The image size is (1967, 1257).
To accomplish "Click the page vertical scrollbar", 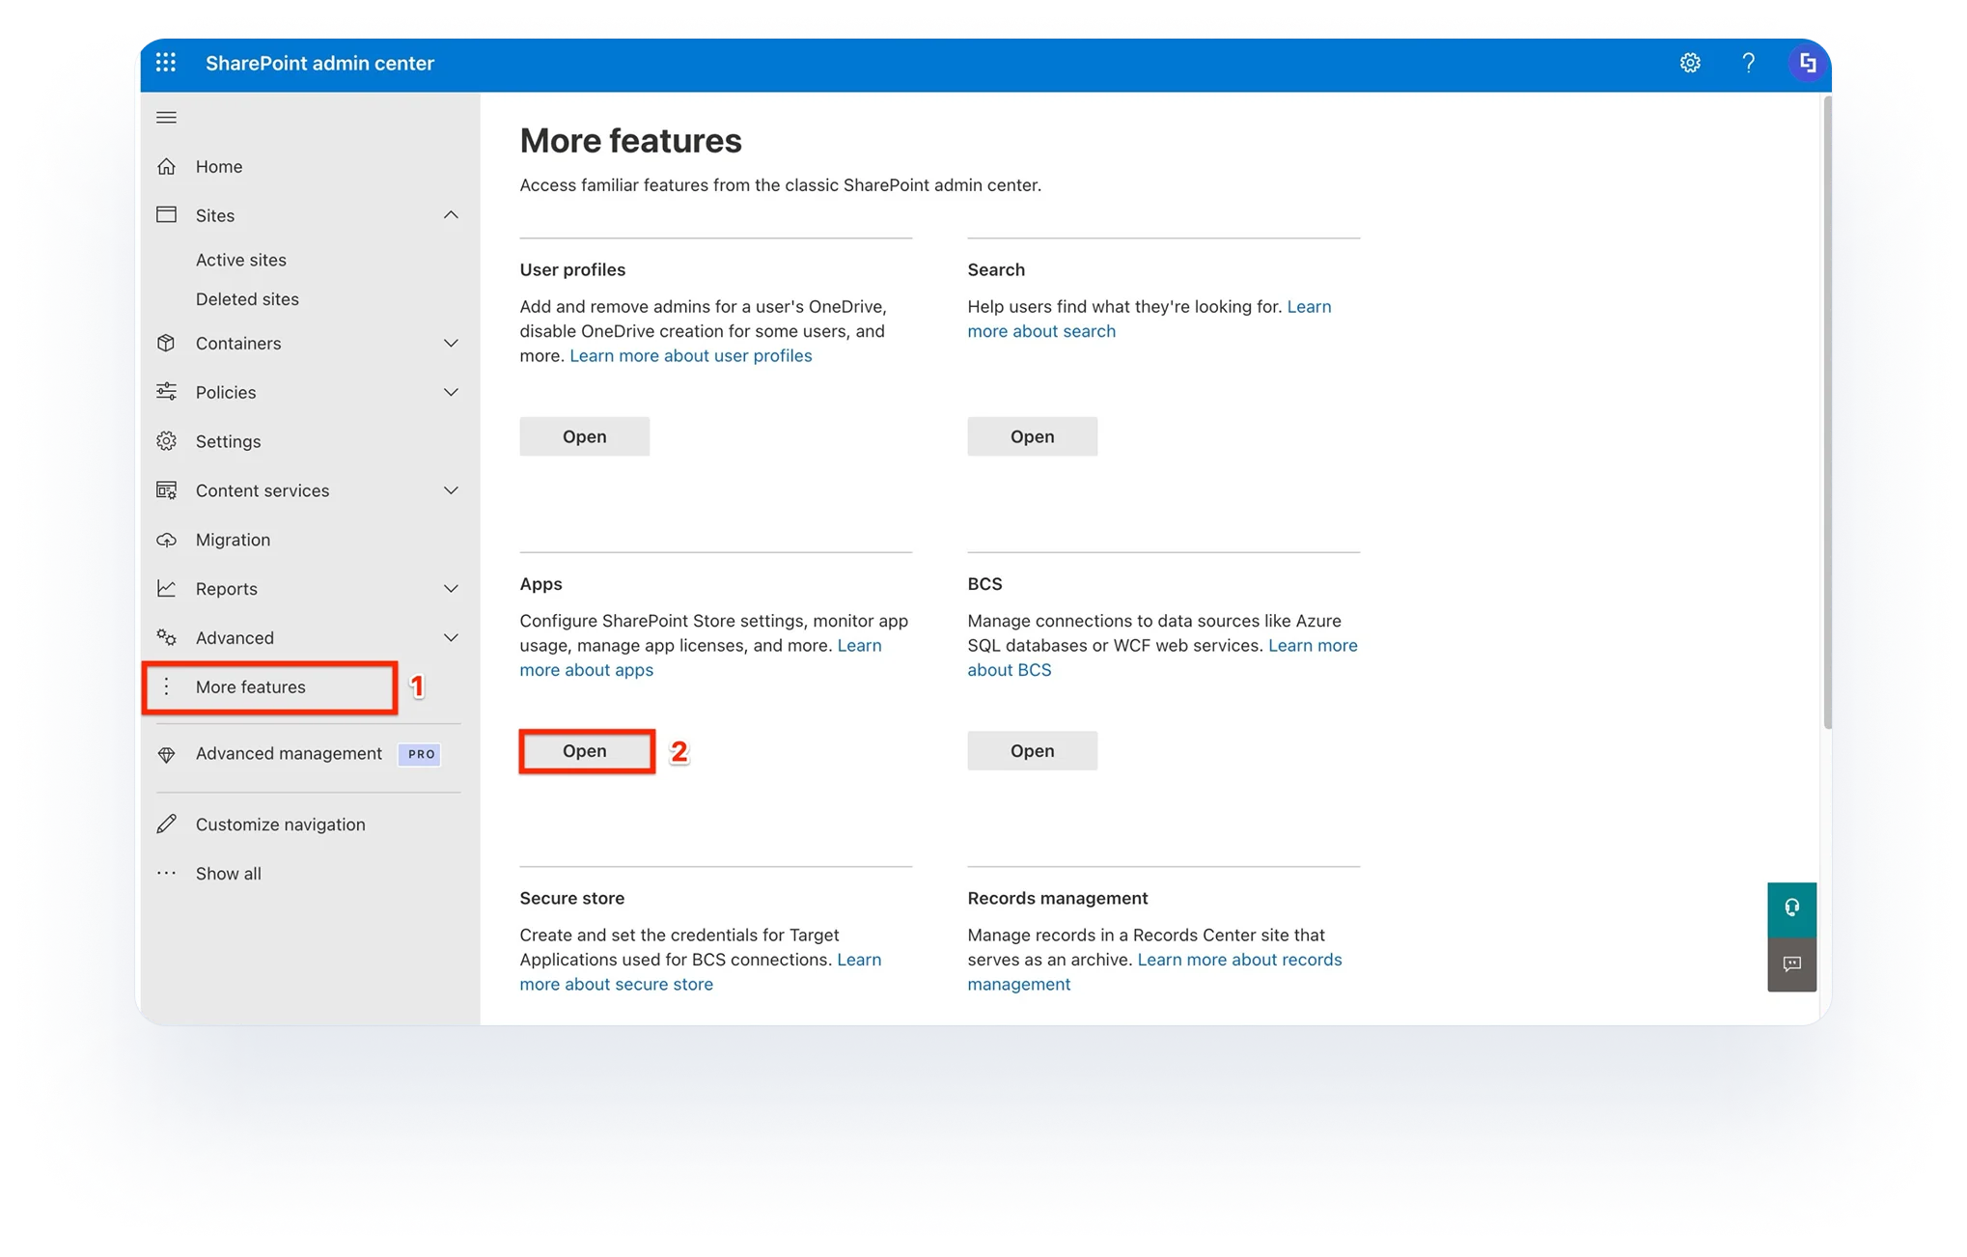I will pos(1827,413).
